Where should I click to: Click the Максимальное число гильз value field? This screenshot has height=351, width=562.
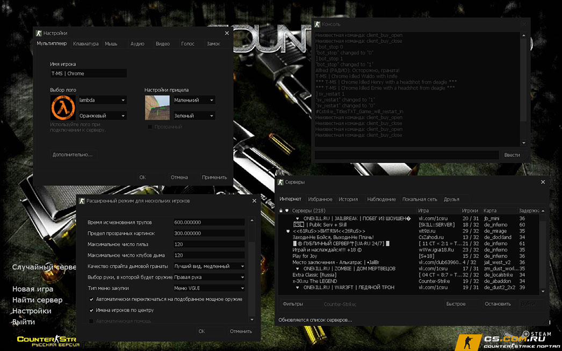tap(209, 244)
